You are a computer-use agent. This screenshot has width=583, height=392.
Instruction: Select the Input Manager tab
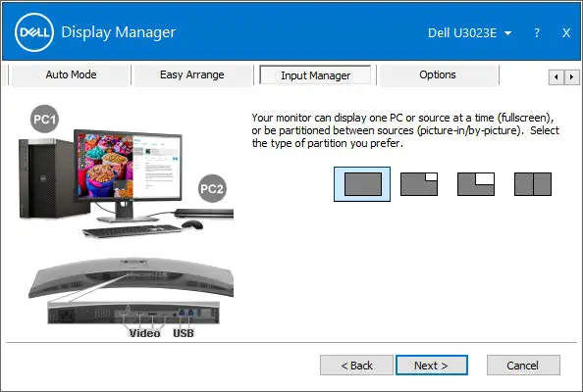point(315,75)
